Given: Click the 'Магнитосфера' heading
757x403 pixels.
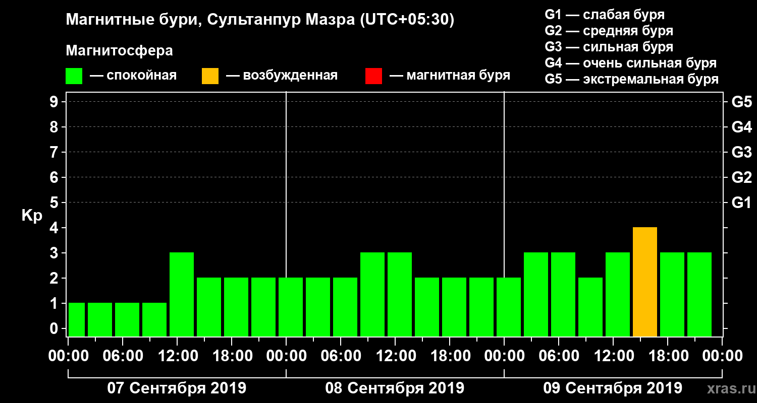Looking at the screenshot, I should tap(119, 51).
